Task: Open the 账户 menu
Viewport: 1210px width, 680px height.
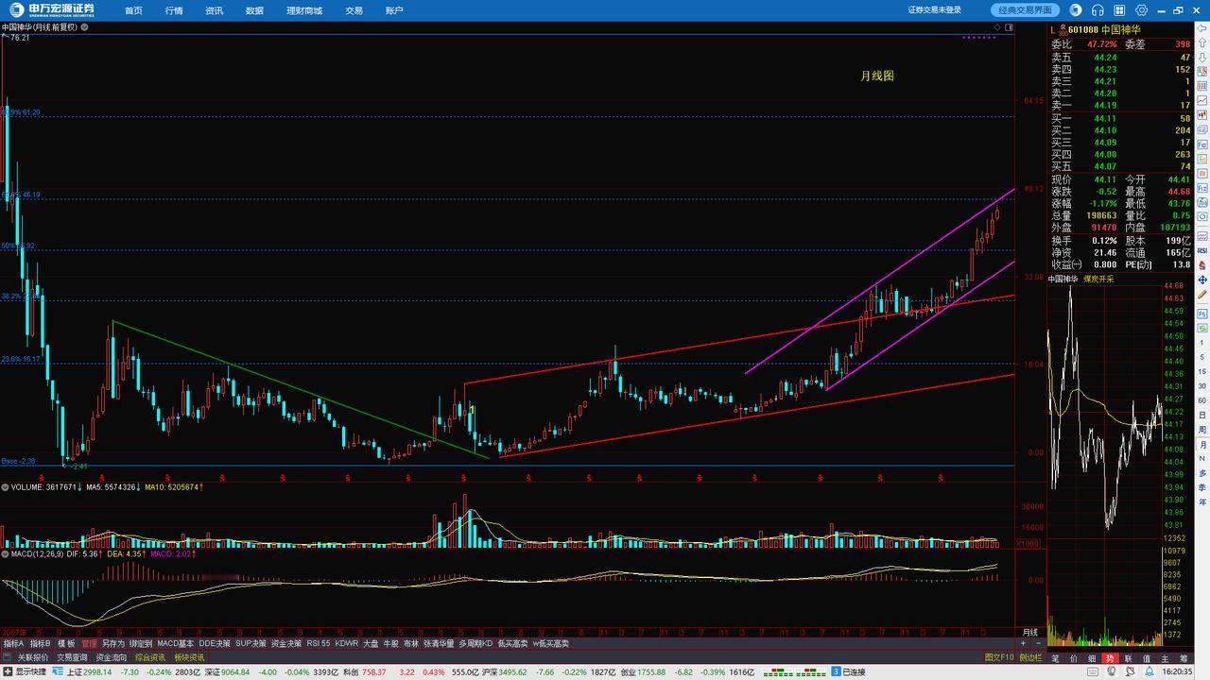Action: tap(394, 10)
